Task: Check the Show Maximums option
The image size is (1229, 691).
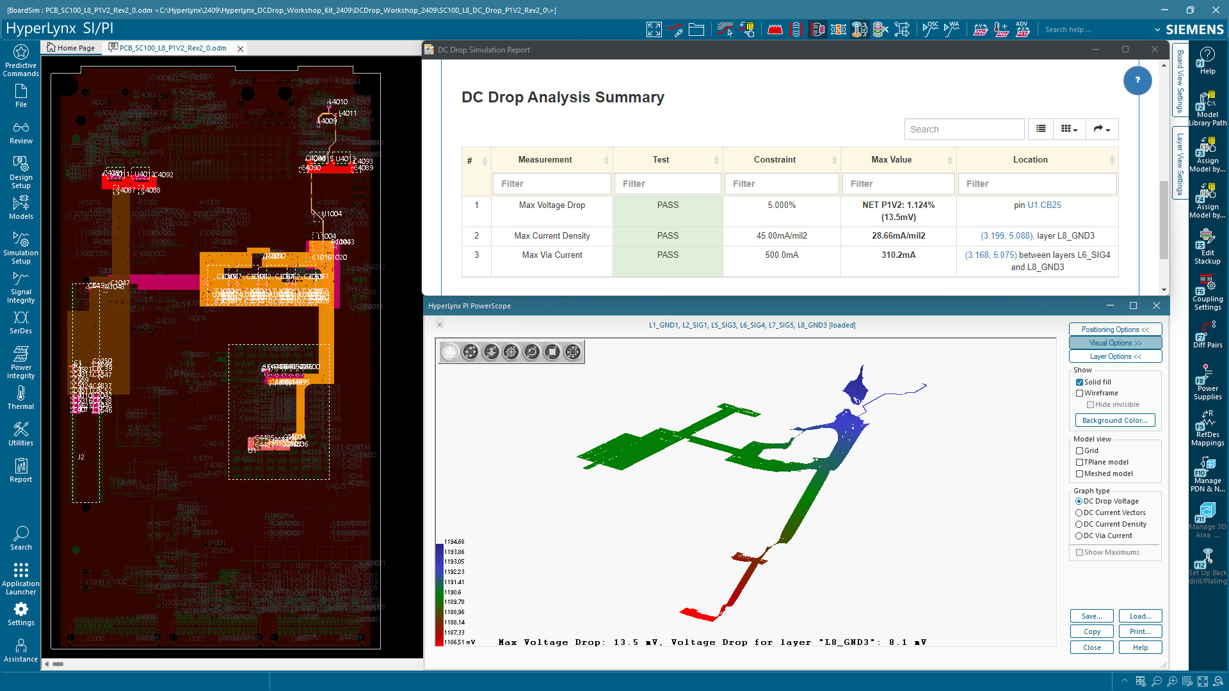Action: (1079, 552)
